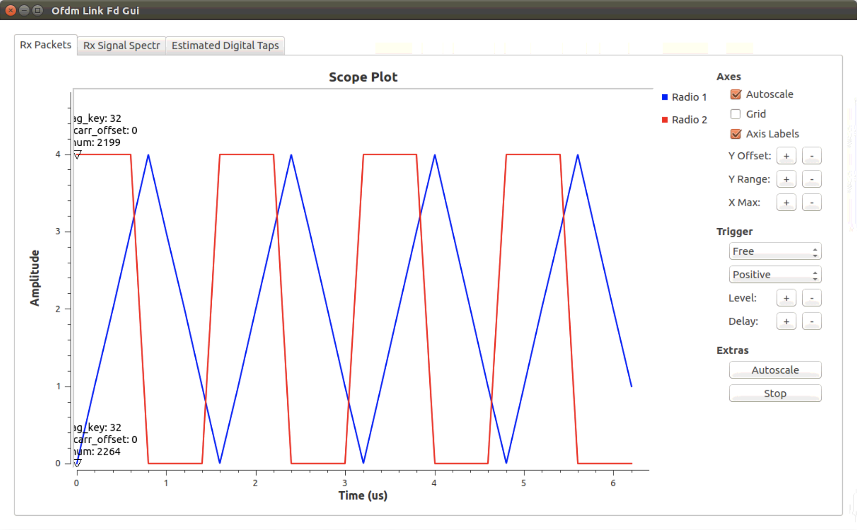Decrease X Max using the minus button
857x530 pixels.
pyautogui.click(x=811, y=203)
